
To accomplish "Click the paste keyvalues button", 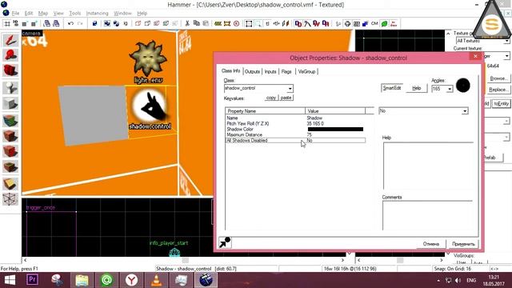I will click(286, 98).
